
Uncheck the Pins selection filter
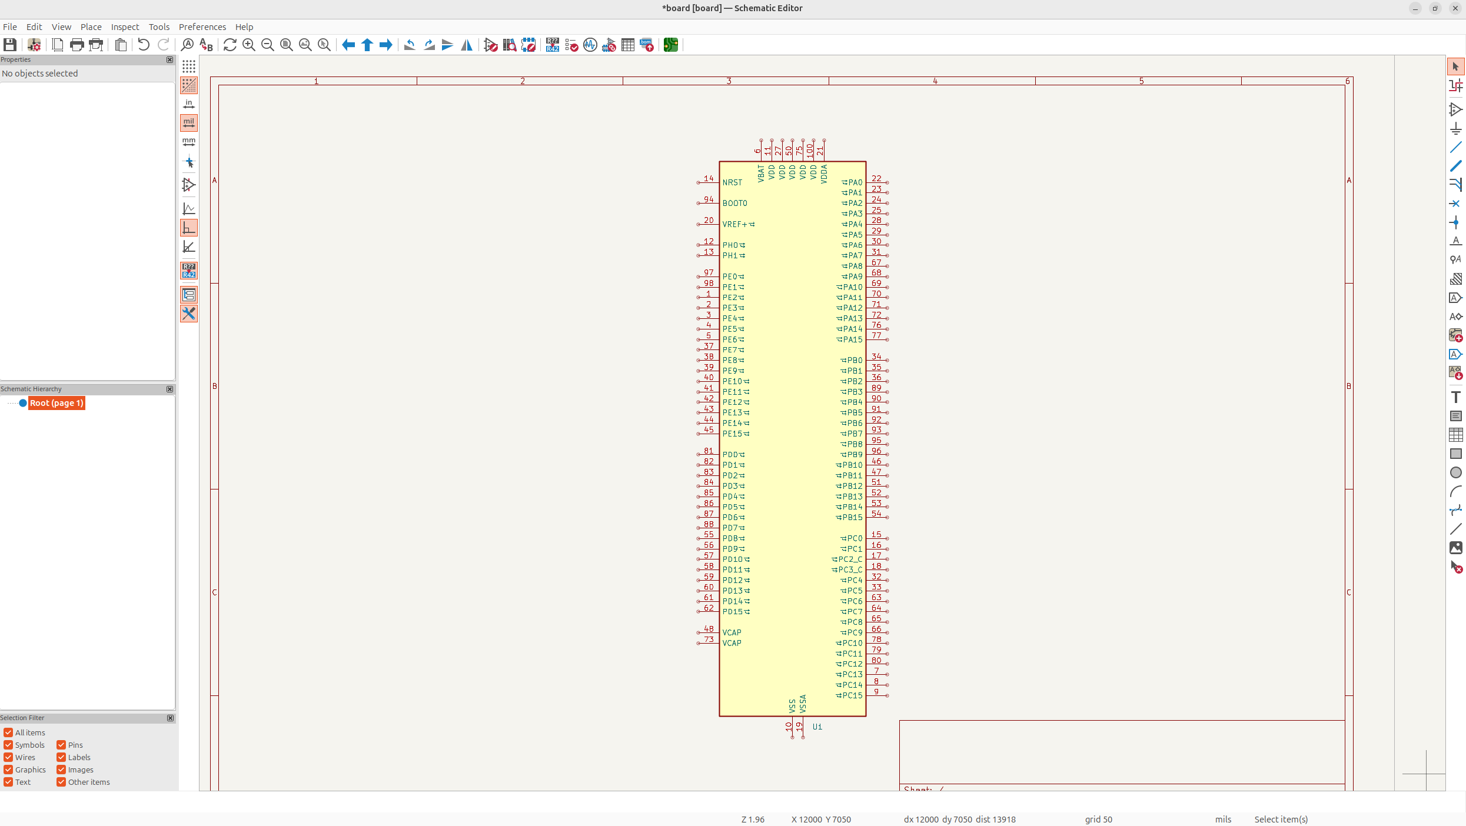coord(61,745)
